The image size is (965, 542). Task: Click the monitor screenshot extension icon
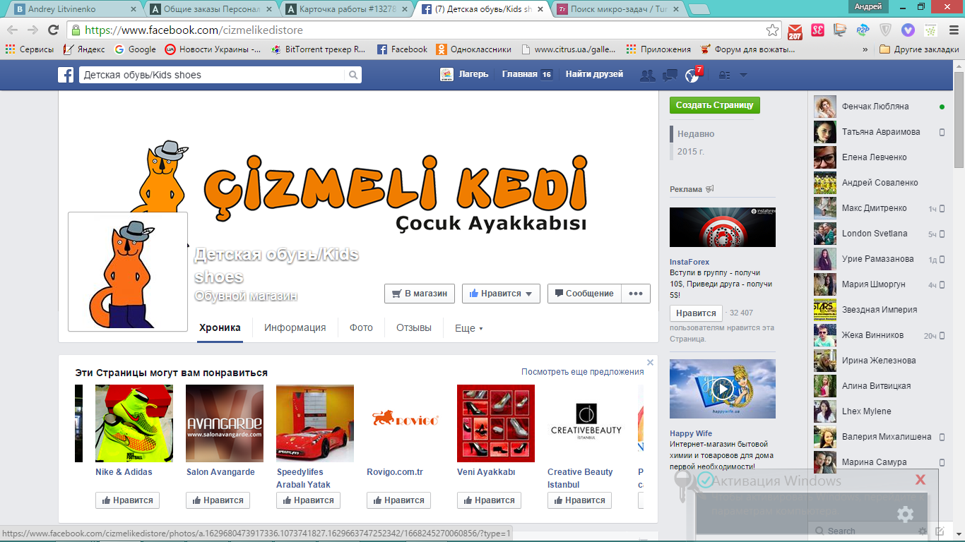840,30
